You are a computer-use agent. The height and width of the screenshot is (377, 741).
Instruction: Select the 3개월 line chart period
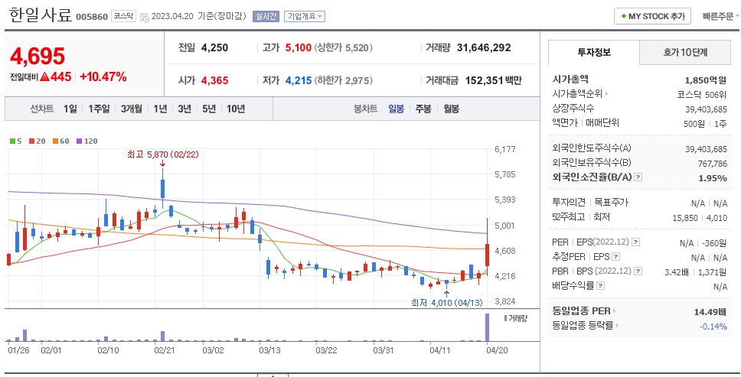(131, 109)
